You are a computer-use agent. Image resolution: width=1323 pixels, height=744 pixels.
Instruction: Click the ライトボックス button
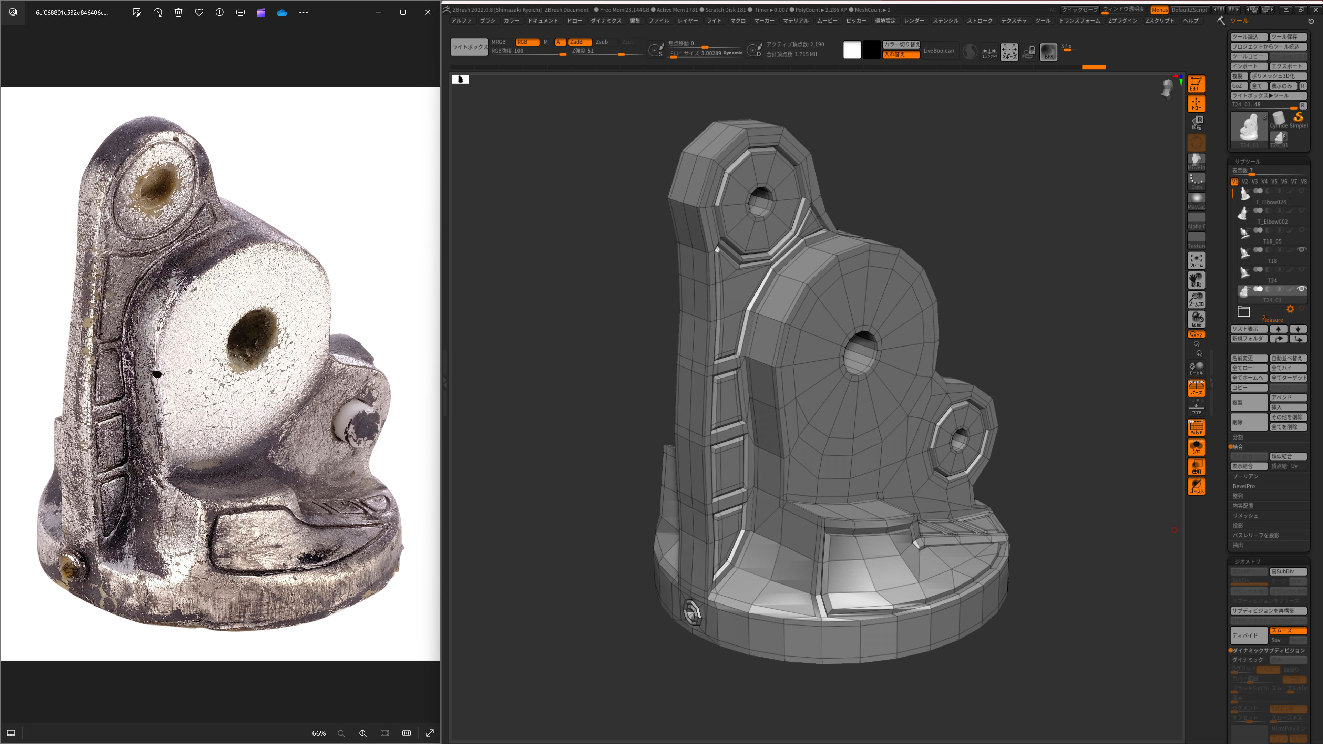tap(469, 47)
